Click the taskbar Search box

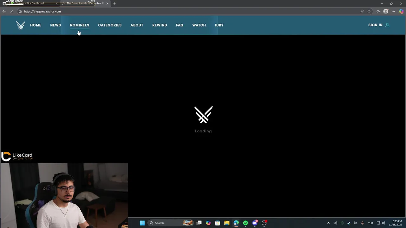click(x=171, y=223)
